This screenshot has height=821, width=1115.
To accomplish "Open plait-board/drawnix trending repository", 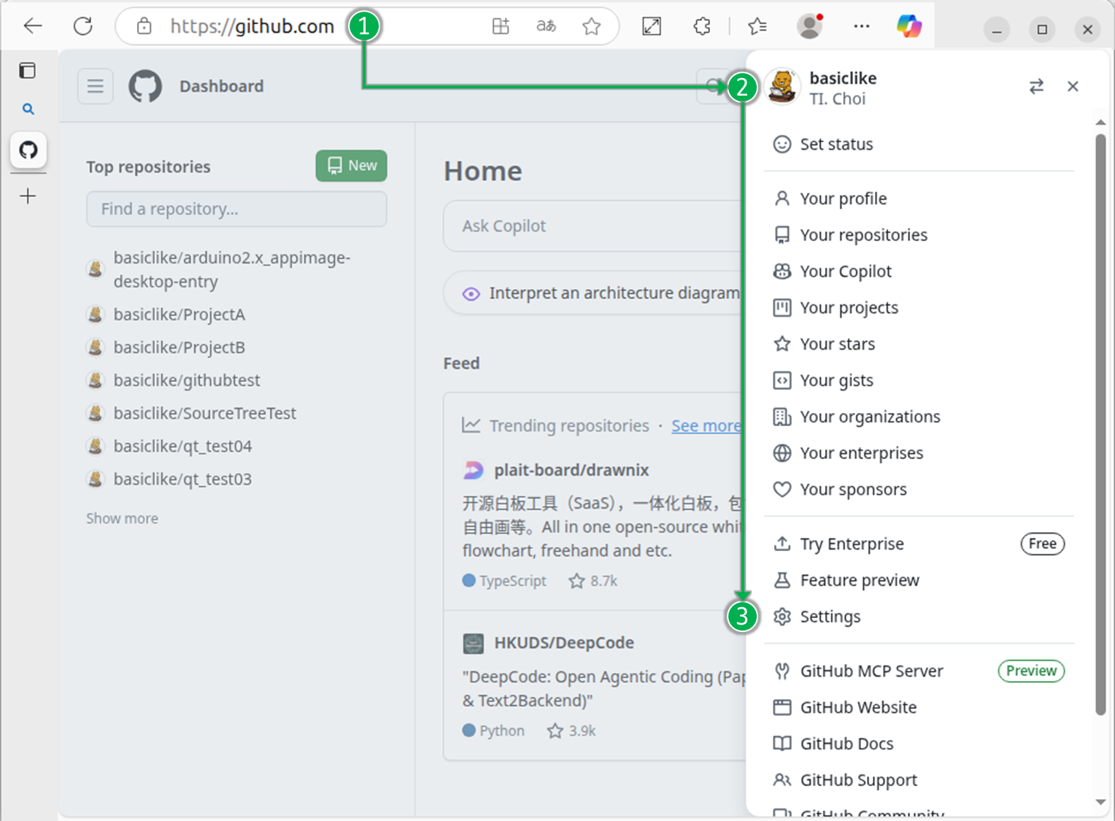I will 571,470.
